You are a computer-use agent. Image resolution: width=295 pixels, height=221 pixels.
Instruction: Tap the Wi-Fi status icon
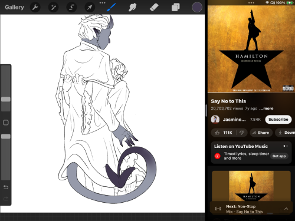pos(267,3)
